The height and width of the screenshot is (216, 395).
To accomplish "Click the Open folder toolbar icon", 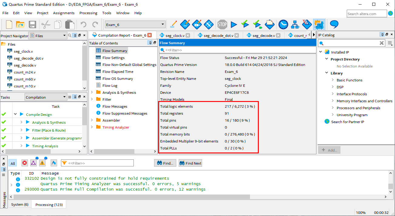I will tap(20, 25).
